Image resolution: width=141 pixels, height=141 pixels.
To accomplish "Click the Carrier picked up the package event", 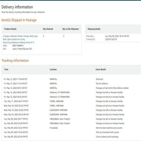I will coord(107,137).
